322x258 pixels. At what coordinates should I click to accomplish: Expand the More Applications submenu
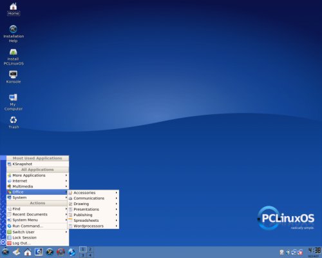tap(37, 175)
